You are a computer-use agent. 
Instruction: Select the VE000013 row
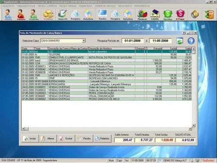107,67
